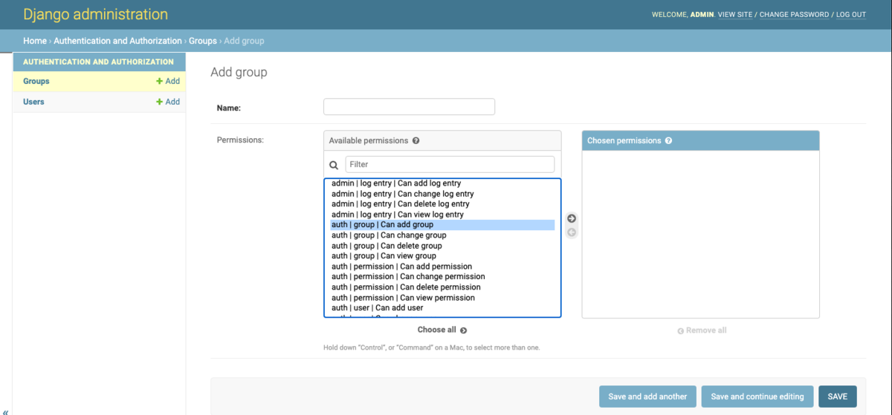Screen dimensions: 892x415
Task: Click Add link in Groups row
Action: pyautogui.click(x=168, y=82)
